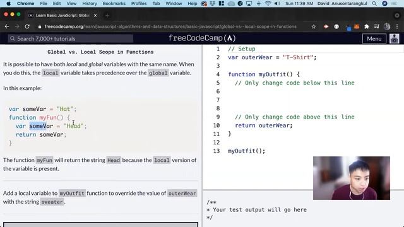The width and height of the screenshot is (404, 227).
Task: Open a new tab with plus button
Action: [x=107, y=15]
